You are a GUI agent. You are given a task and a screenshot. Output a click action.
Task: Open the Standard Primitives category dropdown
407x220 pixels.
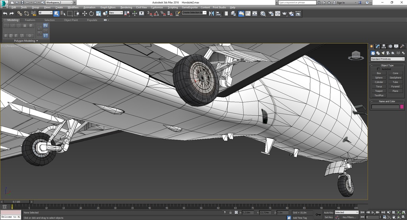387,59
